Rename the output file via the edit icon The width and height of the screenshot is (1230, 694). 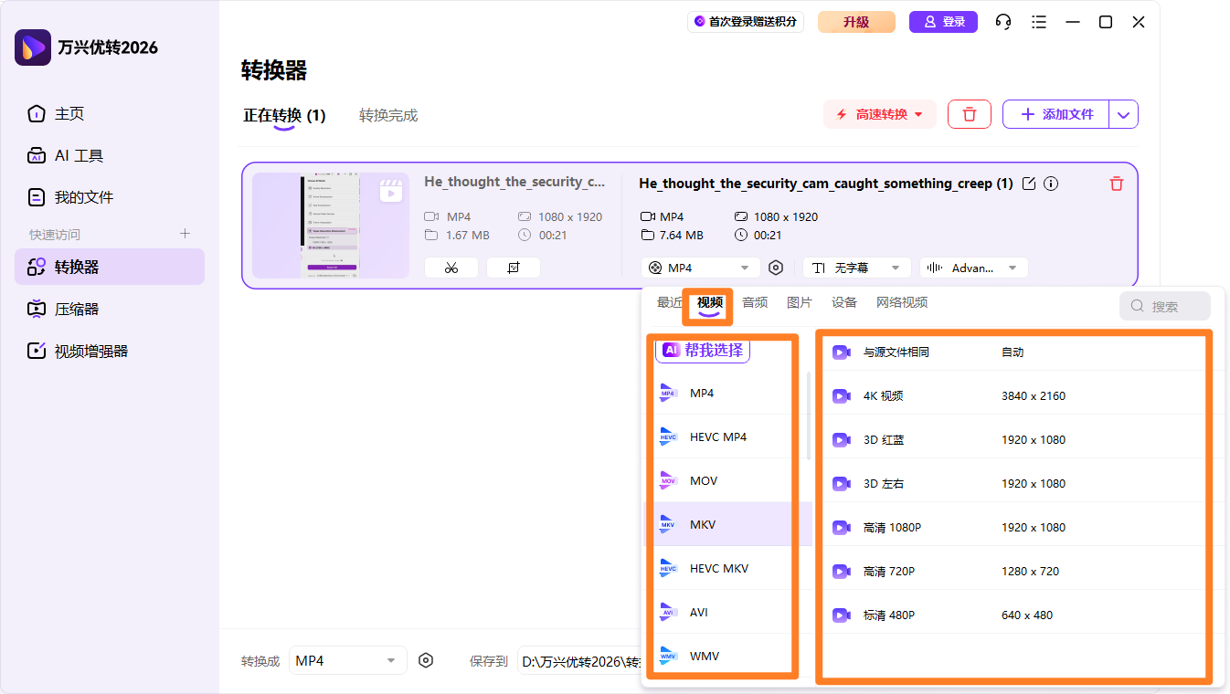click(x=1028, y=183)
